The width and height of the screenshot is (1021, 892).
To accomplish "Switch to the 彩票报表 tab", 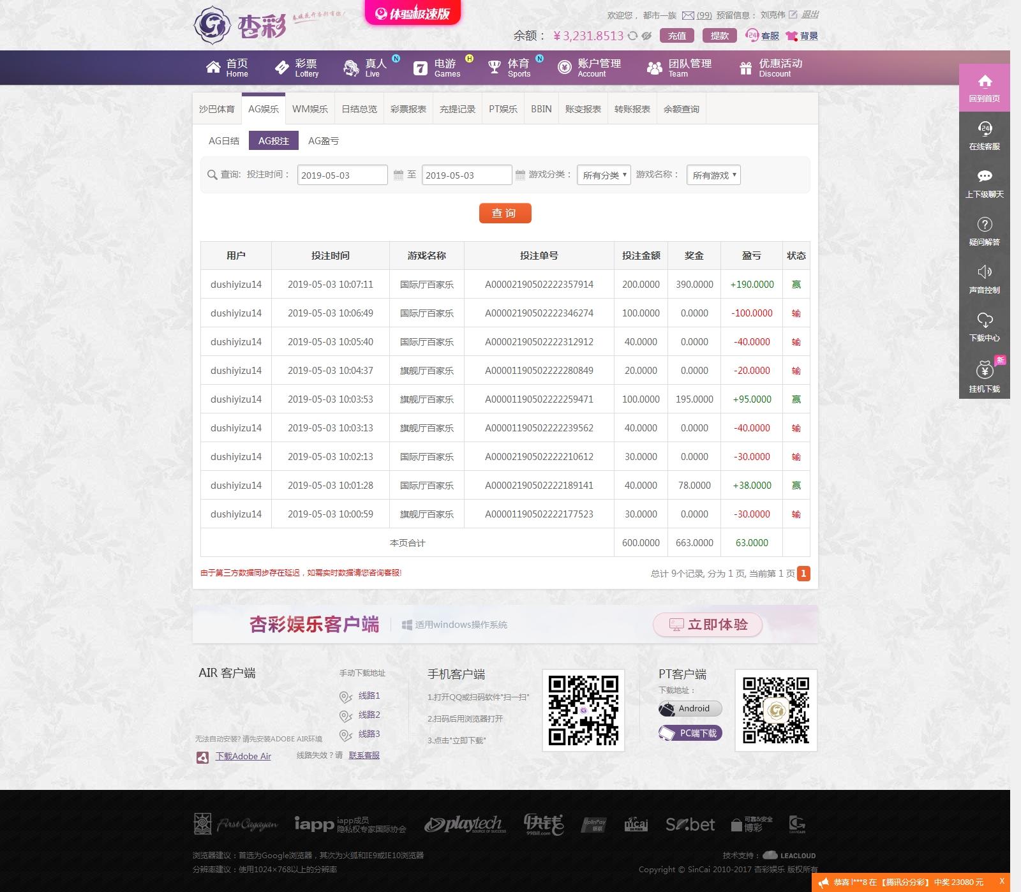I will point(408,109).
